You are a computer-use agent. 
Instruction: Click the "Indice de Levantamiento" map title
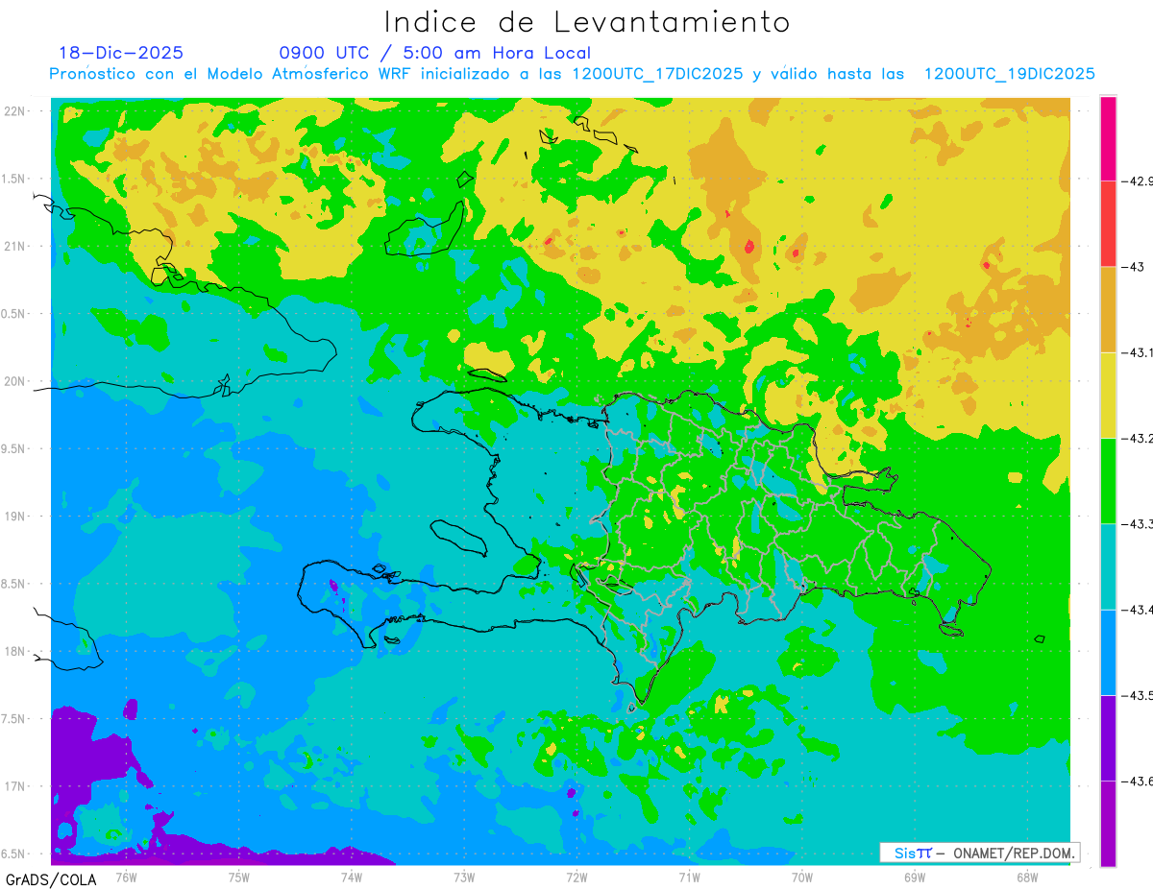tap(587, 22)
